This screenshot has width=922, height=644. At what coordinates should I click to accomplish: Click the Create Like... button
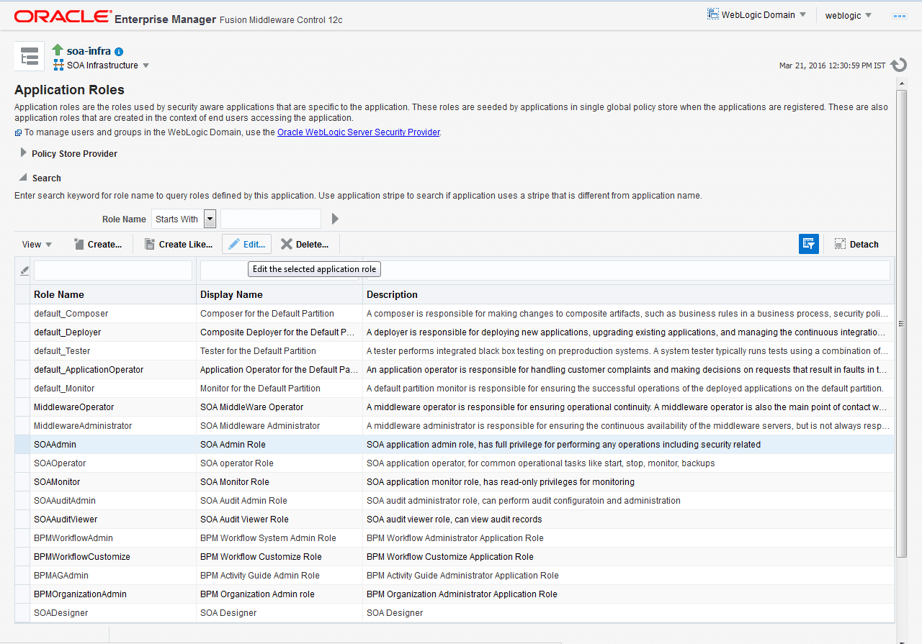click(x=179, y=245)
